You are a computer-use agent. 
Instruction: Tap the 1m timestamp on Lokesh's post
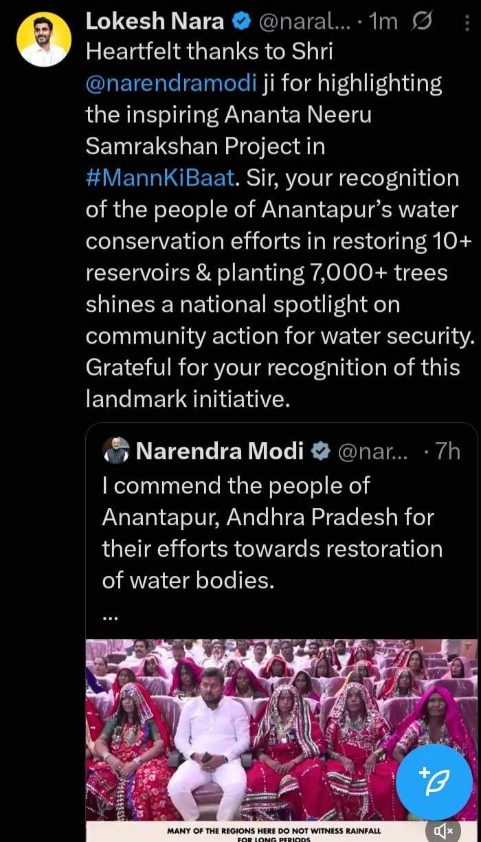(x=383, y=23)
